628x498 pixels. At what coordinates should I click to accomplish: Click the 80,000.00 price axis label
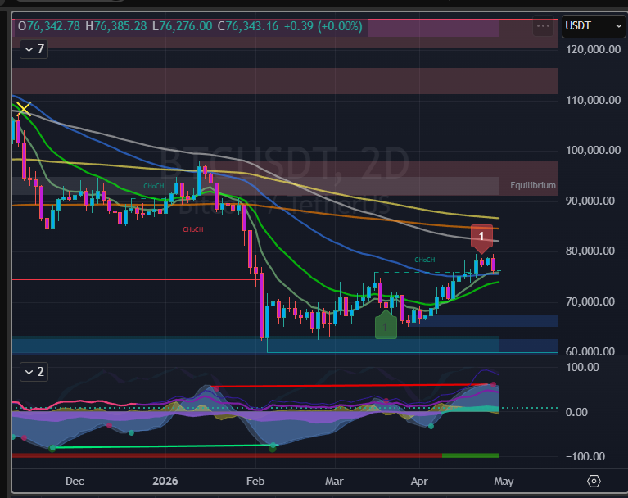pyautogui.click(x=590, y=251)
